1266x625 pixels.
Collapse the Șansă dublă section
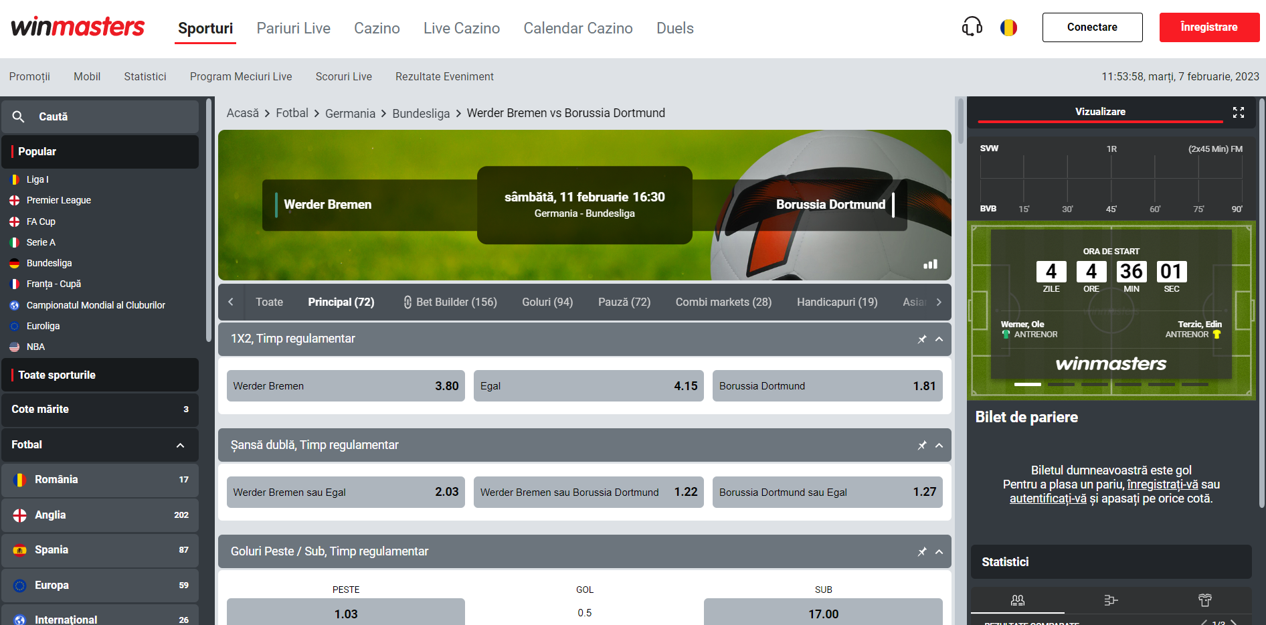pyautogui.click(x=939, y=446)
